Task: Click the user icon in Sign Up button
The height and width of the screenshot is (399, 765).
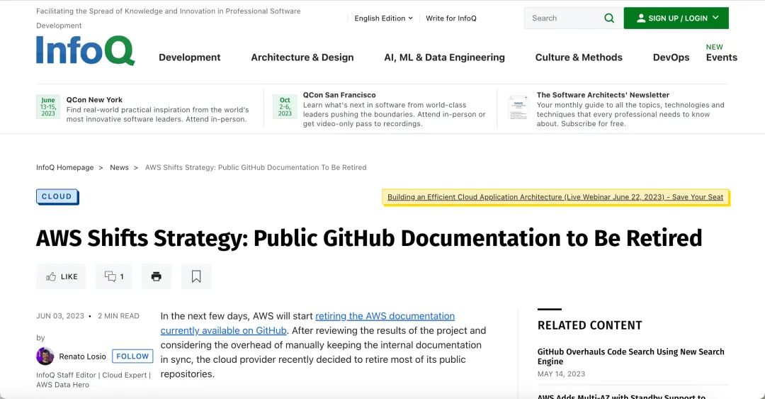Action: point(641,18)
